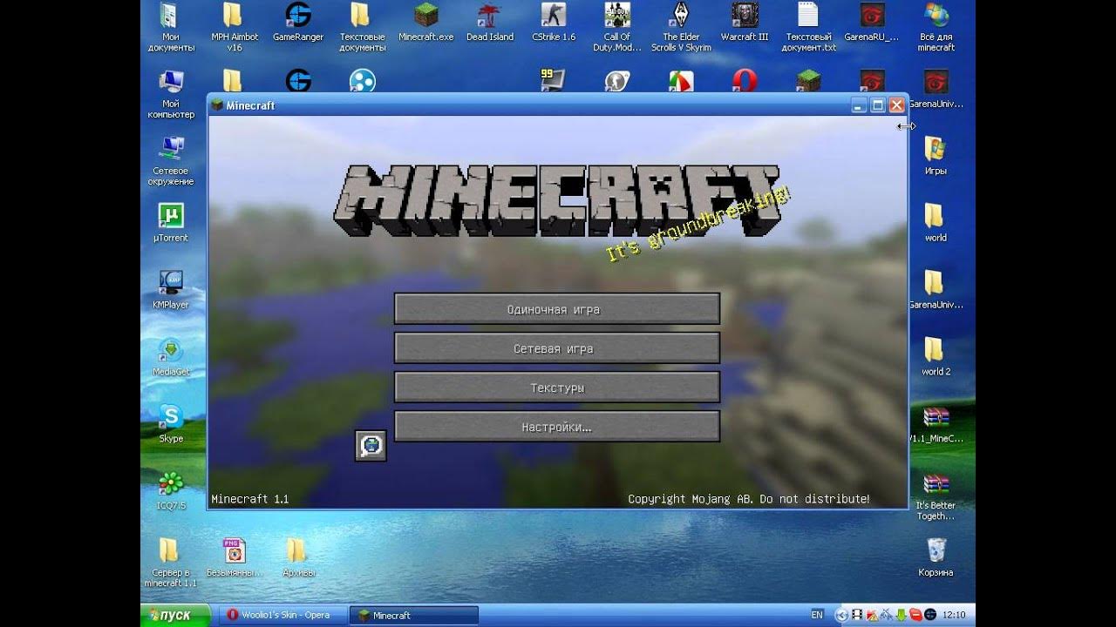Launch CStrike 1.6 from the desktop

coord(553,24)
